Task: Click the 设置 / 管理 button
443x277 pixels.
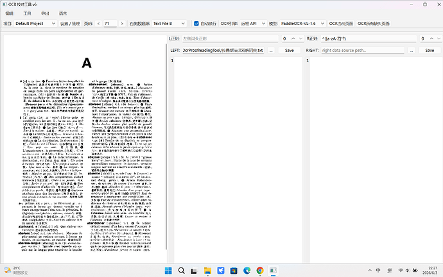Action: (70, 24)
